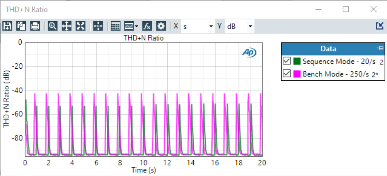387x176 pixels.
Task: Click the Data legend header
Action: (328, 49)
